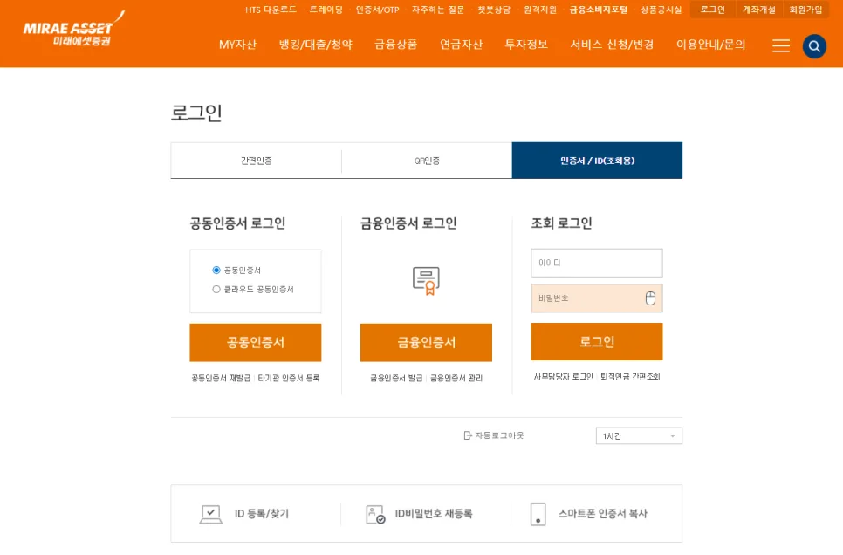Open the search magnifier icon
This screenshot has height=555, width=843.
(x=814, y=46)
